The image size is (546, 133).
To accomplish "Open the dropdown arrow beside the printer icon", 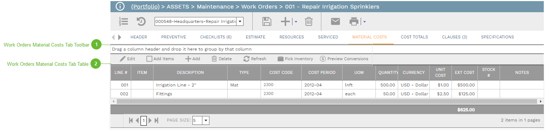I will click(x=364, y=22).
